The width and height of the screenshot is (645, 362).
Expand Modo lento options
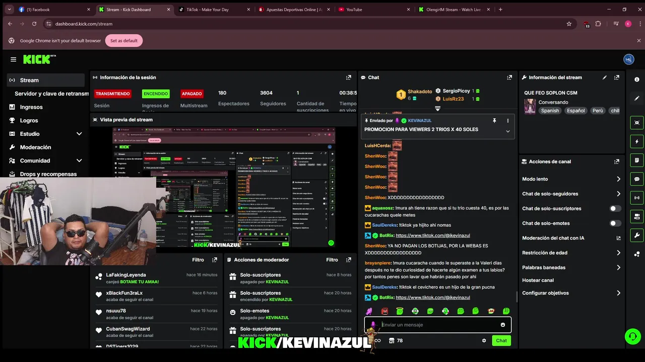coord(618,179)
